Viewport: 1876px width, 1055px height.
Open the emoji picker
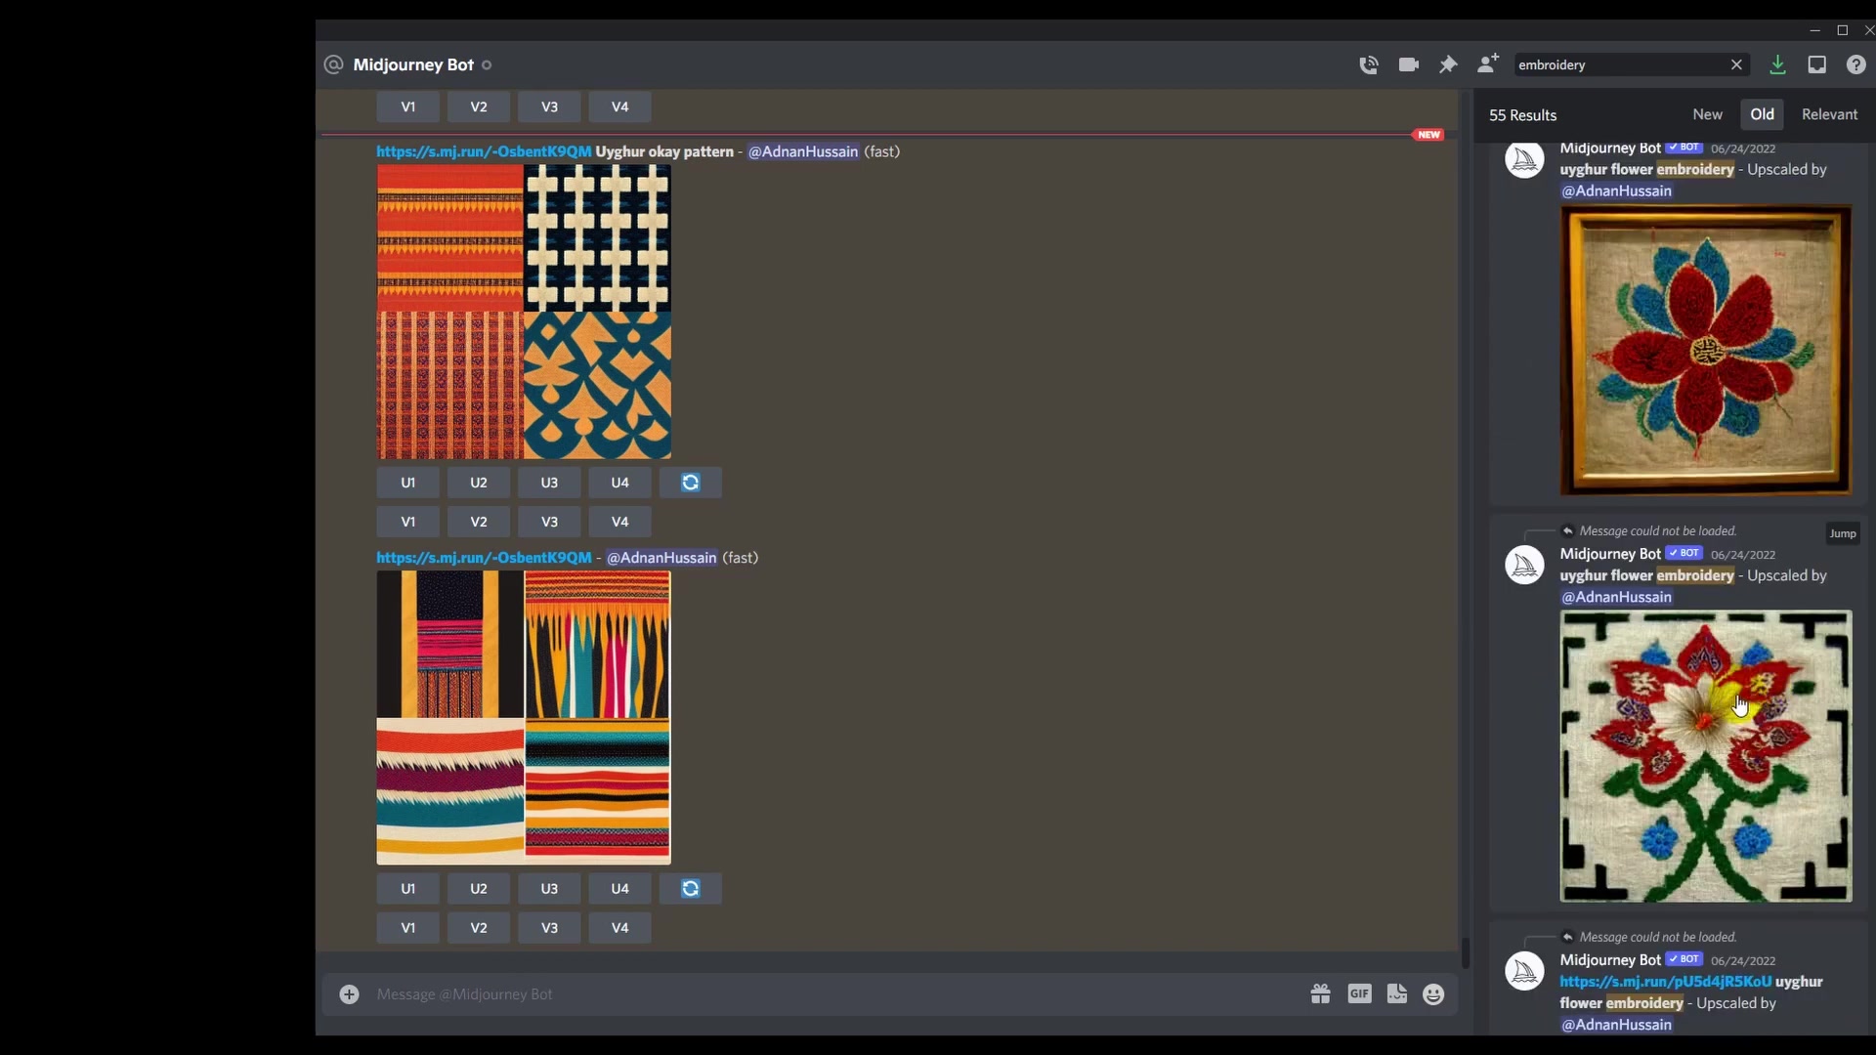[x=1433, y=994]
